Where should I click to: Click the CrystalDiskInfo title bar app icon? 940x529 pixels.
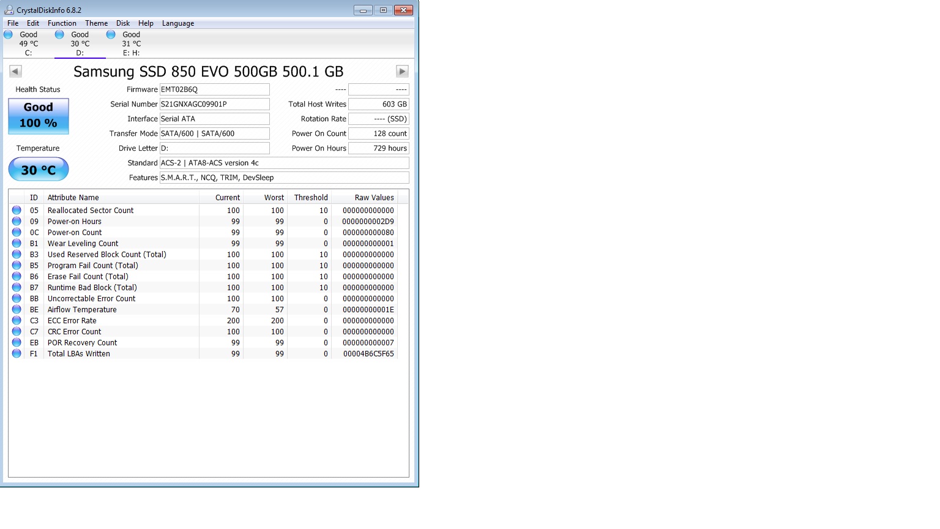pyautogui.click(x=9, y=10)
